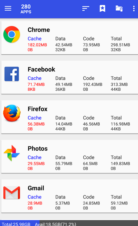Viewport: 138px width, 226px height.
Task: Tap the sort order icon
Action: 86,9
